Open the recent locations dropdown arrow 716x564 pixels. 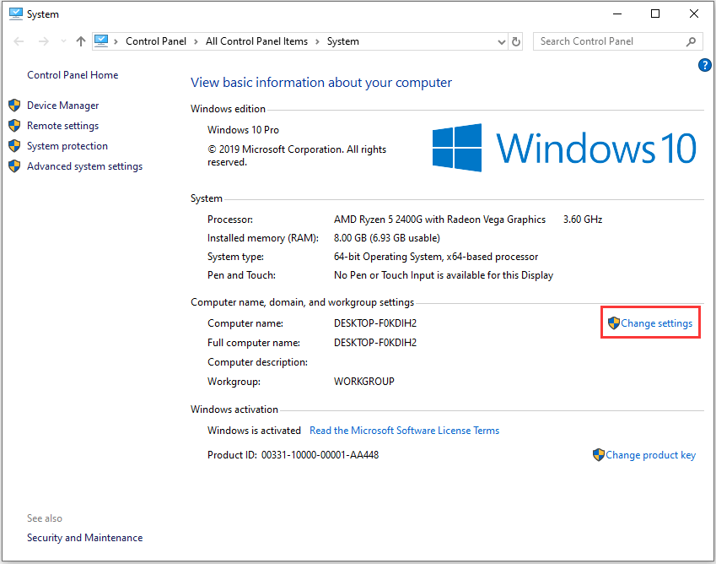tap(63, 41)
